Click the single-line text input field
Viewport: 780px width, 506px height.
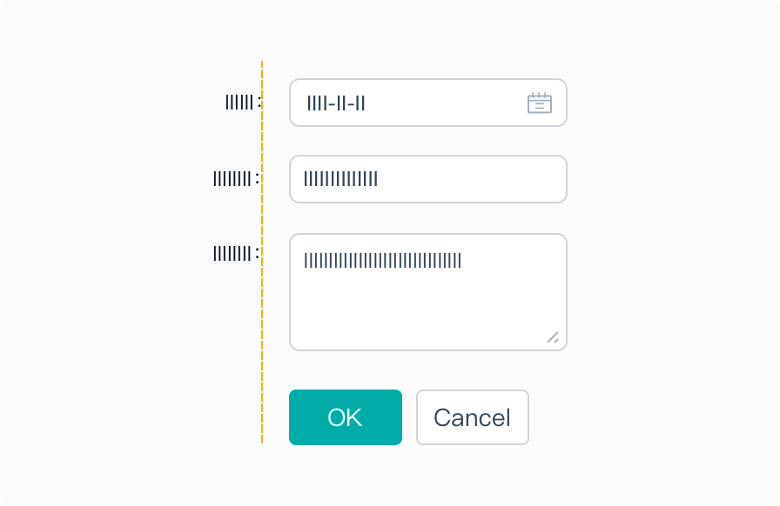[x=427, y=179]
